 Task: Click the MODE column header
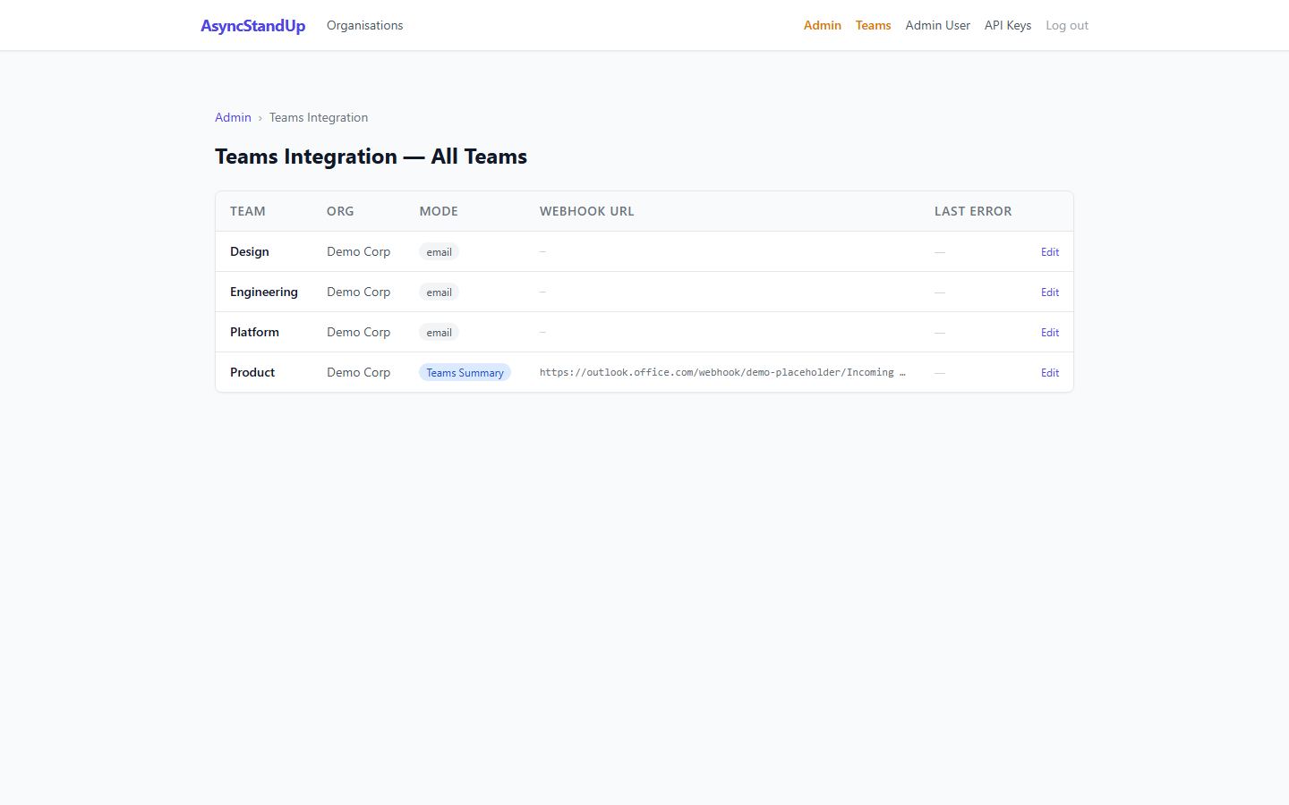pos(439,212)
